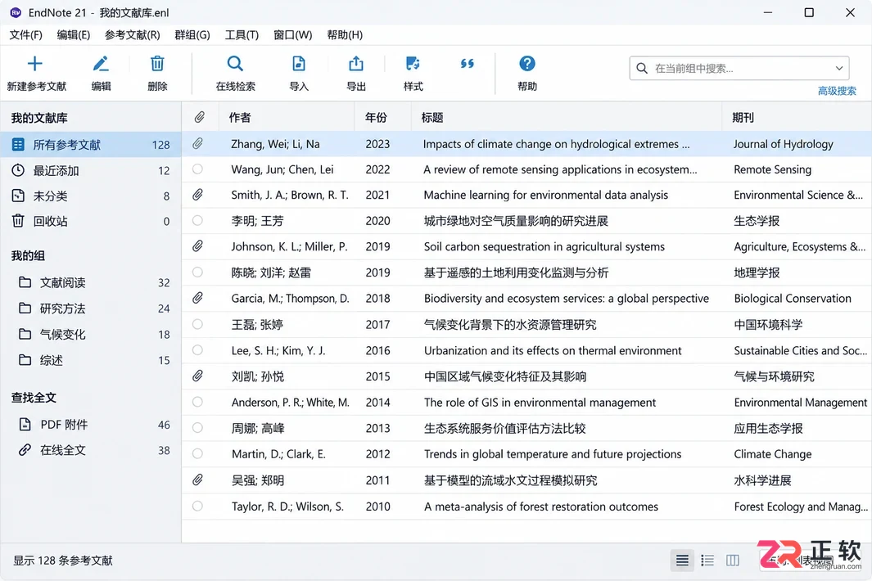Open 研究方法 folder group

point(91,309)
